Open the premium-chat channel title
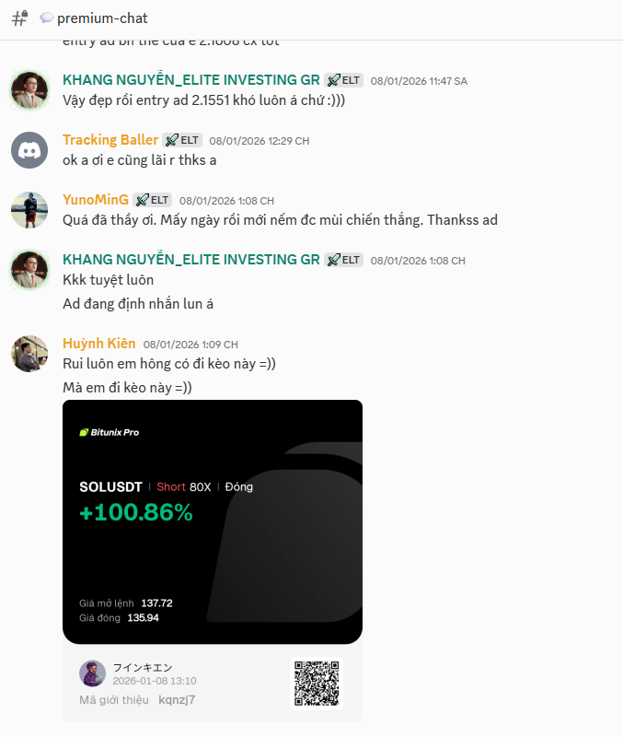 click(102, 18)
